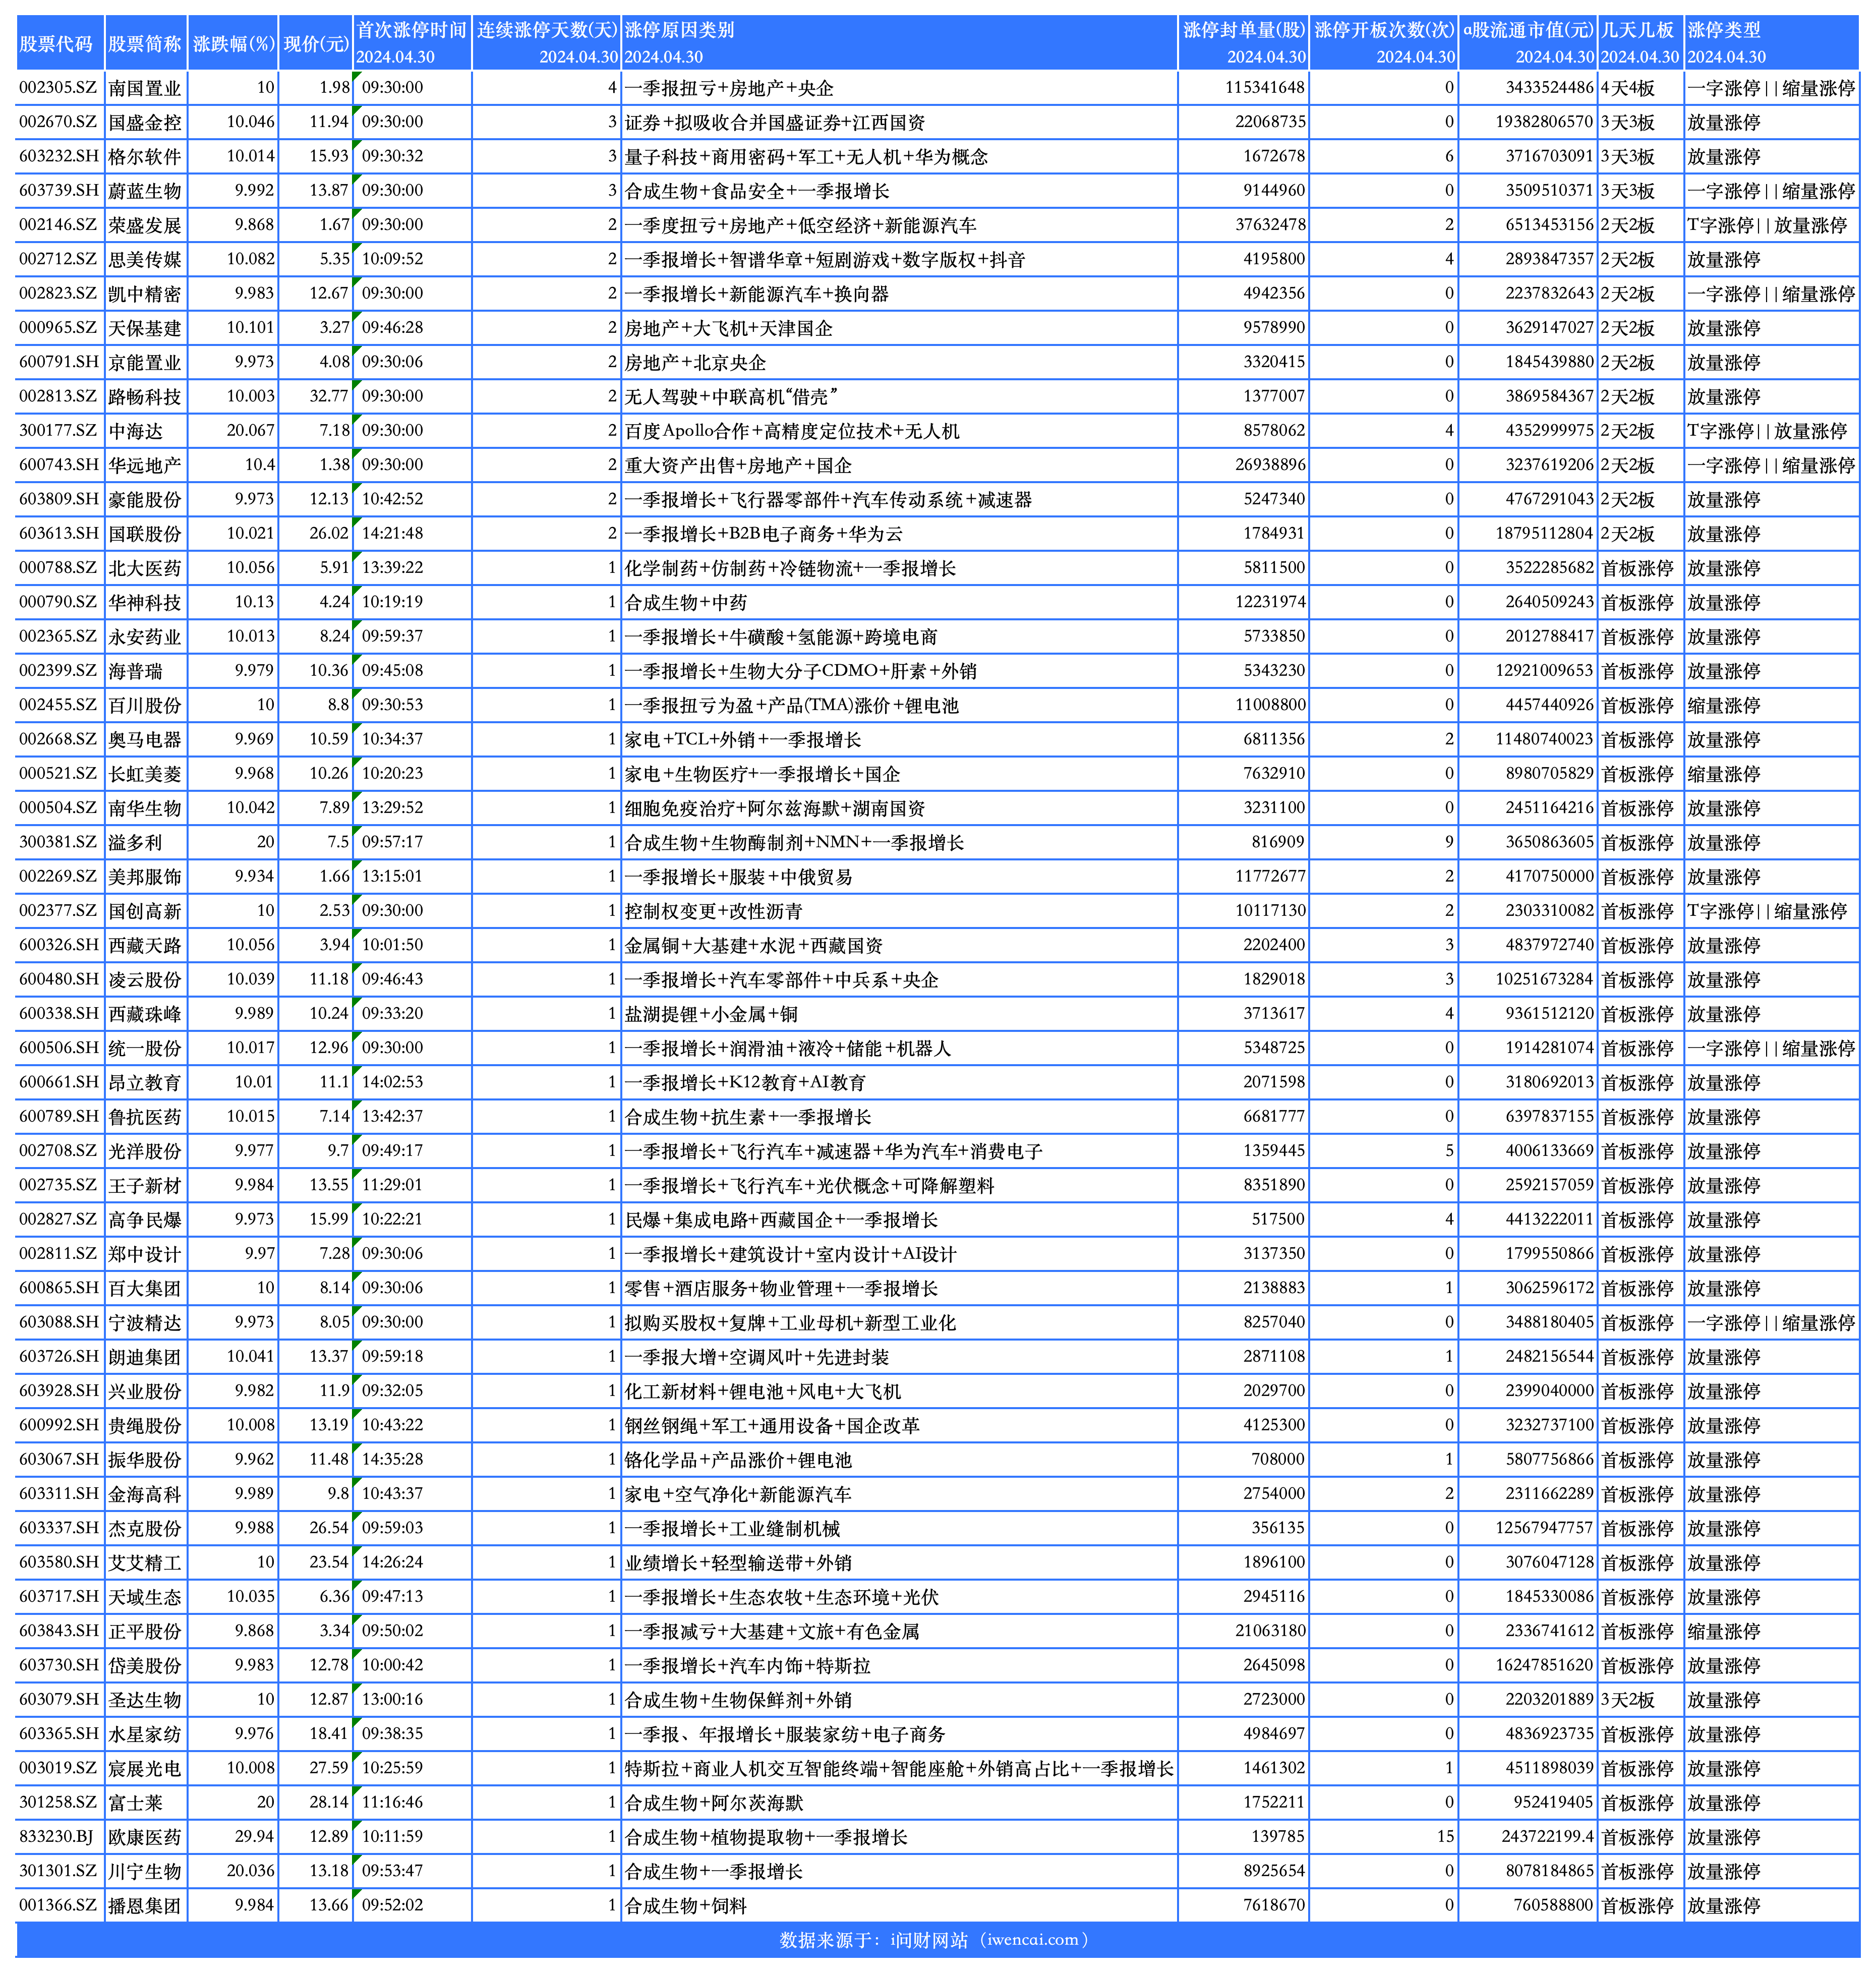Click stock name 国盛金控
The image size is (1876, 1973).
point(145,122)
